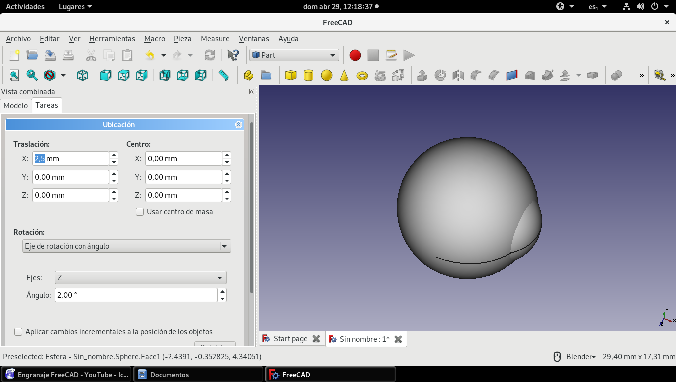Collapse the Ubicación panel header
This screenshot has height=382, width=676.
[x=238, y=125]
